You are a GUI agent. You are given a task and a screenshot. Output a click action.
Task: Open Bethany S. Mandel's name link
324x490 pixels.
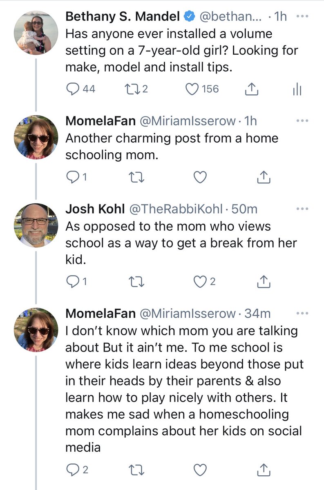coord(123,17)
